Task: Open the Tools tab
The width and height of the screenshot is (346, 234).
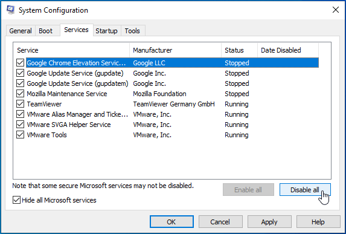Action: click(x=132, y=31)
